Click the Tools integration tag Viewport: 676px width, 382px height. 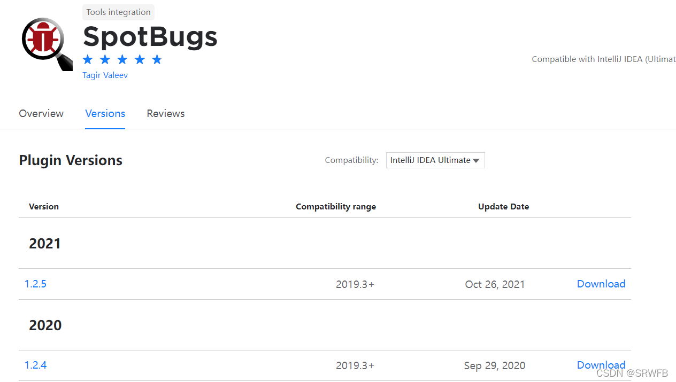[118, 12]
